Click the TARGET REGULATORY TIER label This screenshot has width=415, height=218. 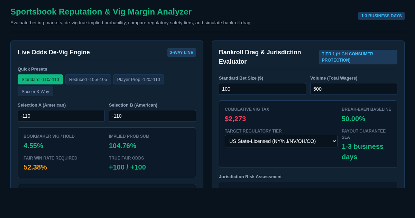[253, 131]
